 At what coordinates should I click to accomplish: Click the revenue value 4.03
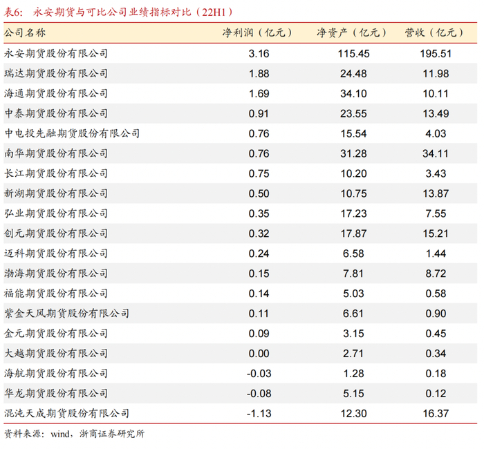tap(436, 134)
